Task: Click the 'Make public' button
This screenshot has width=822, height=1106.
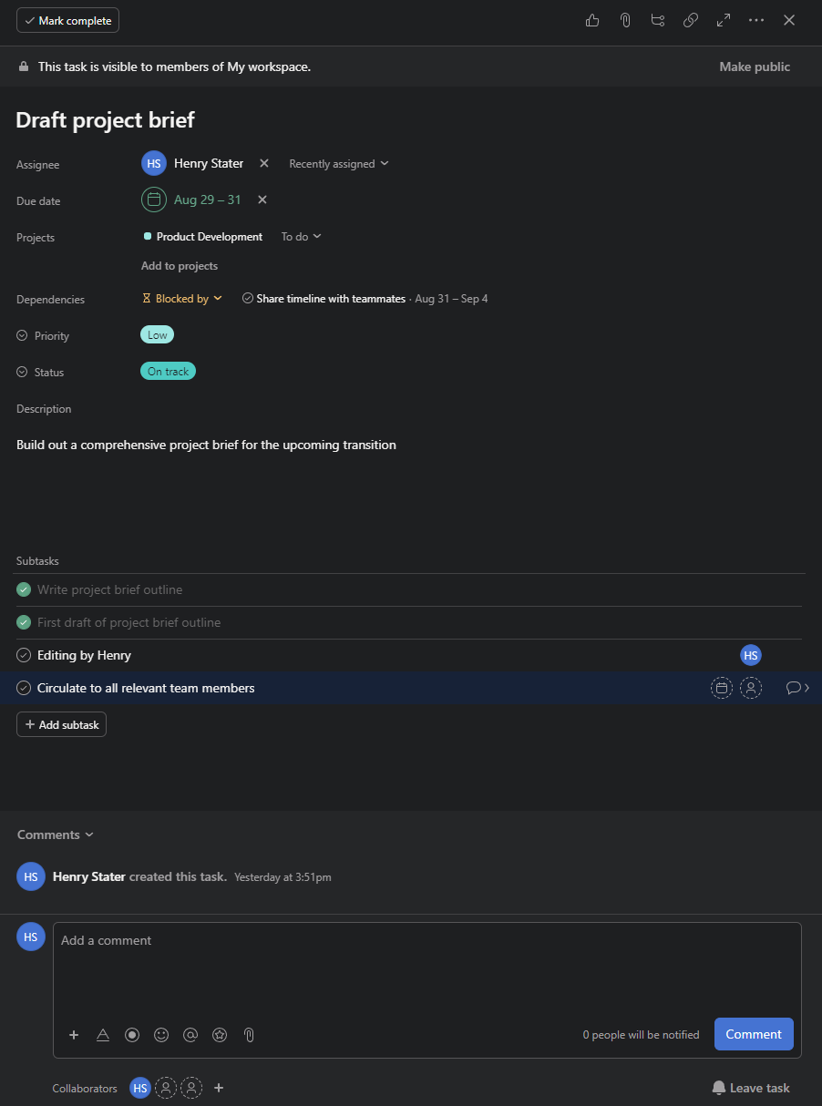Action: [755, 67]
